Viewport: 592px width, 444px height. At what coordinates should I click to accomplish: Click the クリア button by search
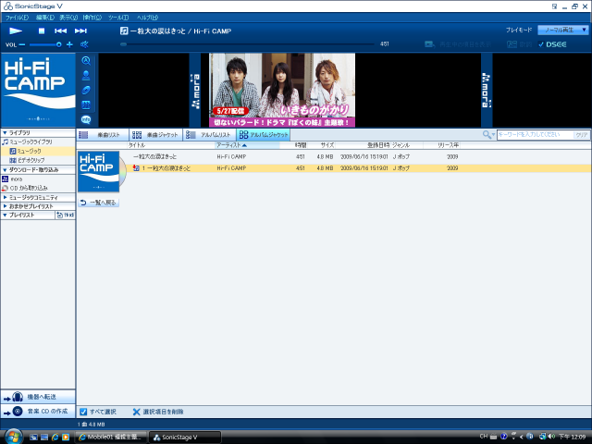[x=582, y=135]
